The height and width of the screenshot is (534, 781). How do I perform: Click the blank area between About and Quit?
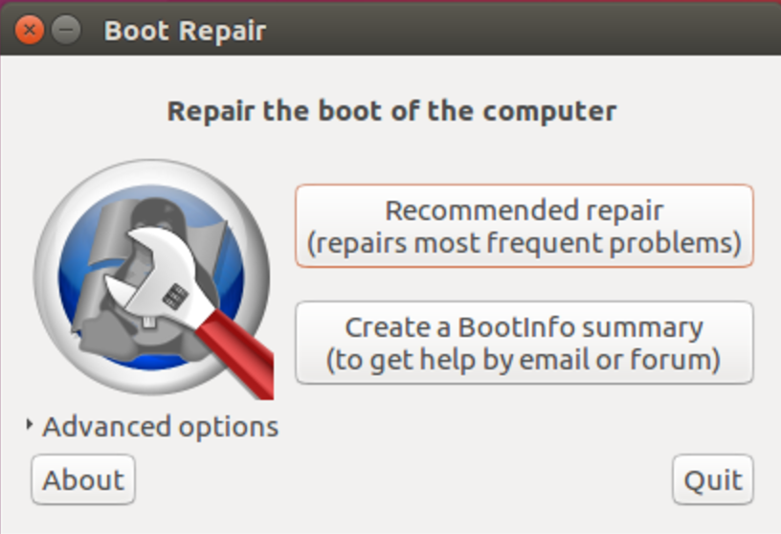[x=404, y=479]
